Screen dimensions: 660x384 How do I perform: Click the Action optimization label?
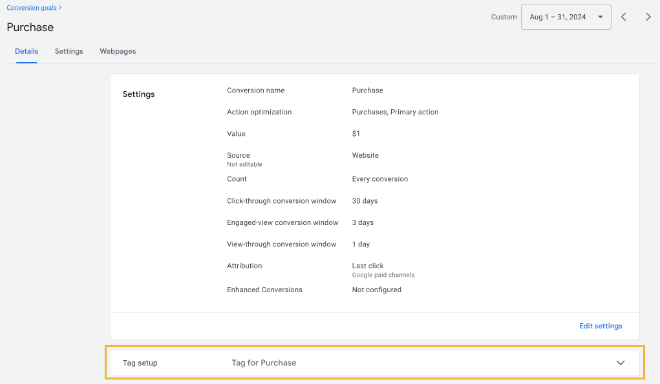(259, 112)
